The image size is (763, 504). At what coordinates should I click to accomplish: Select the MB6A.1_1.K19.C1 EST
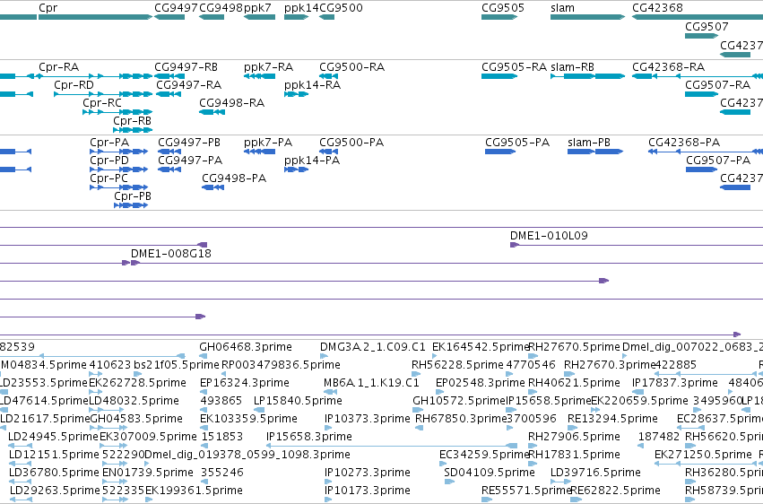tap(331, 392)
